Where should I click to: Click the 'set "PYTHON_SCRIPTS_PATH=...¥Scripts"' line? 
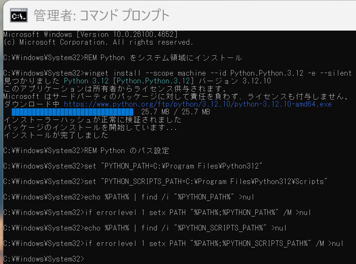[x=165, y=181]
